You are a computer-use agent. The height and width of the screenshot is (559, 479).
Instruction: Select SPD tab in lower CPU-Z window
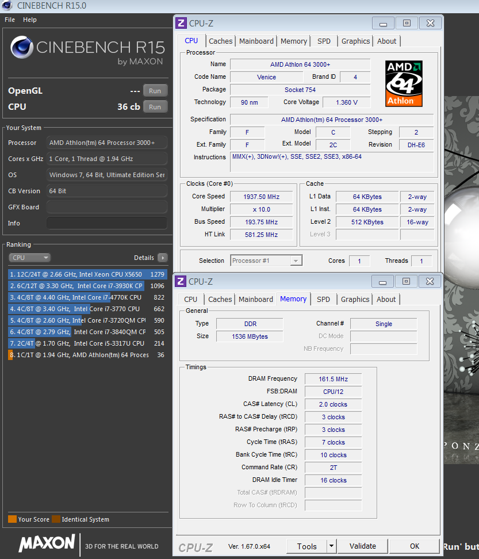(x=323, y=300)
